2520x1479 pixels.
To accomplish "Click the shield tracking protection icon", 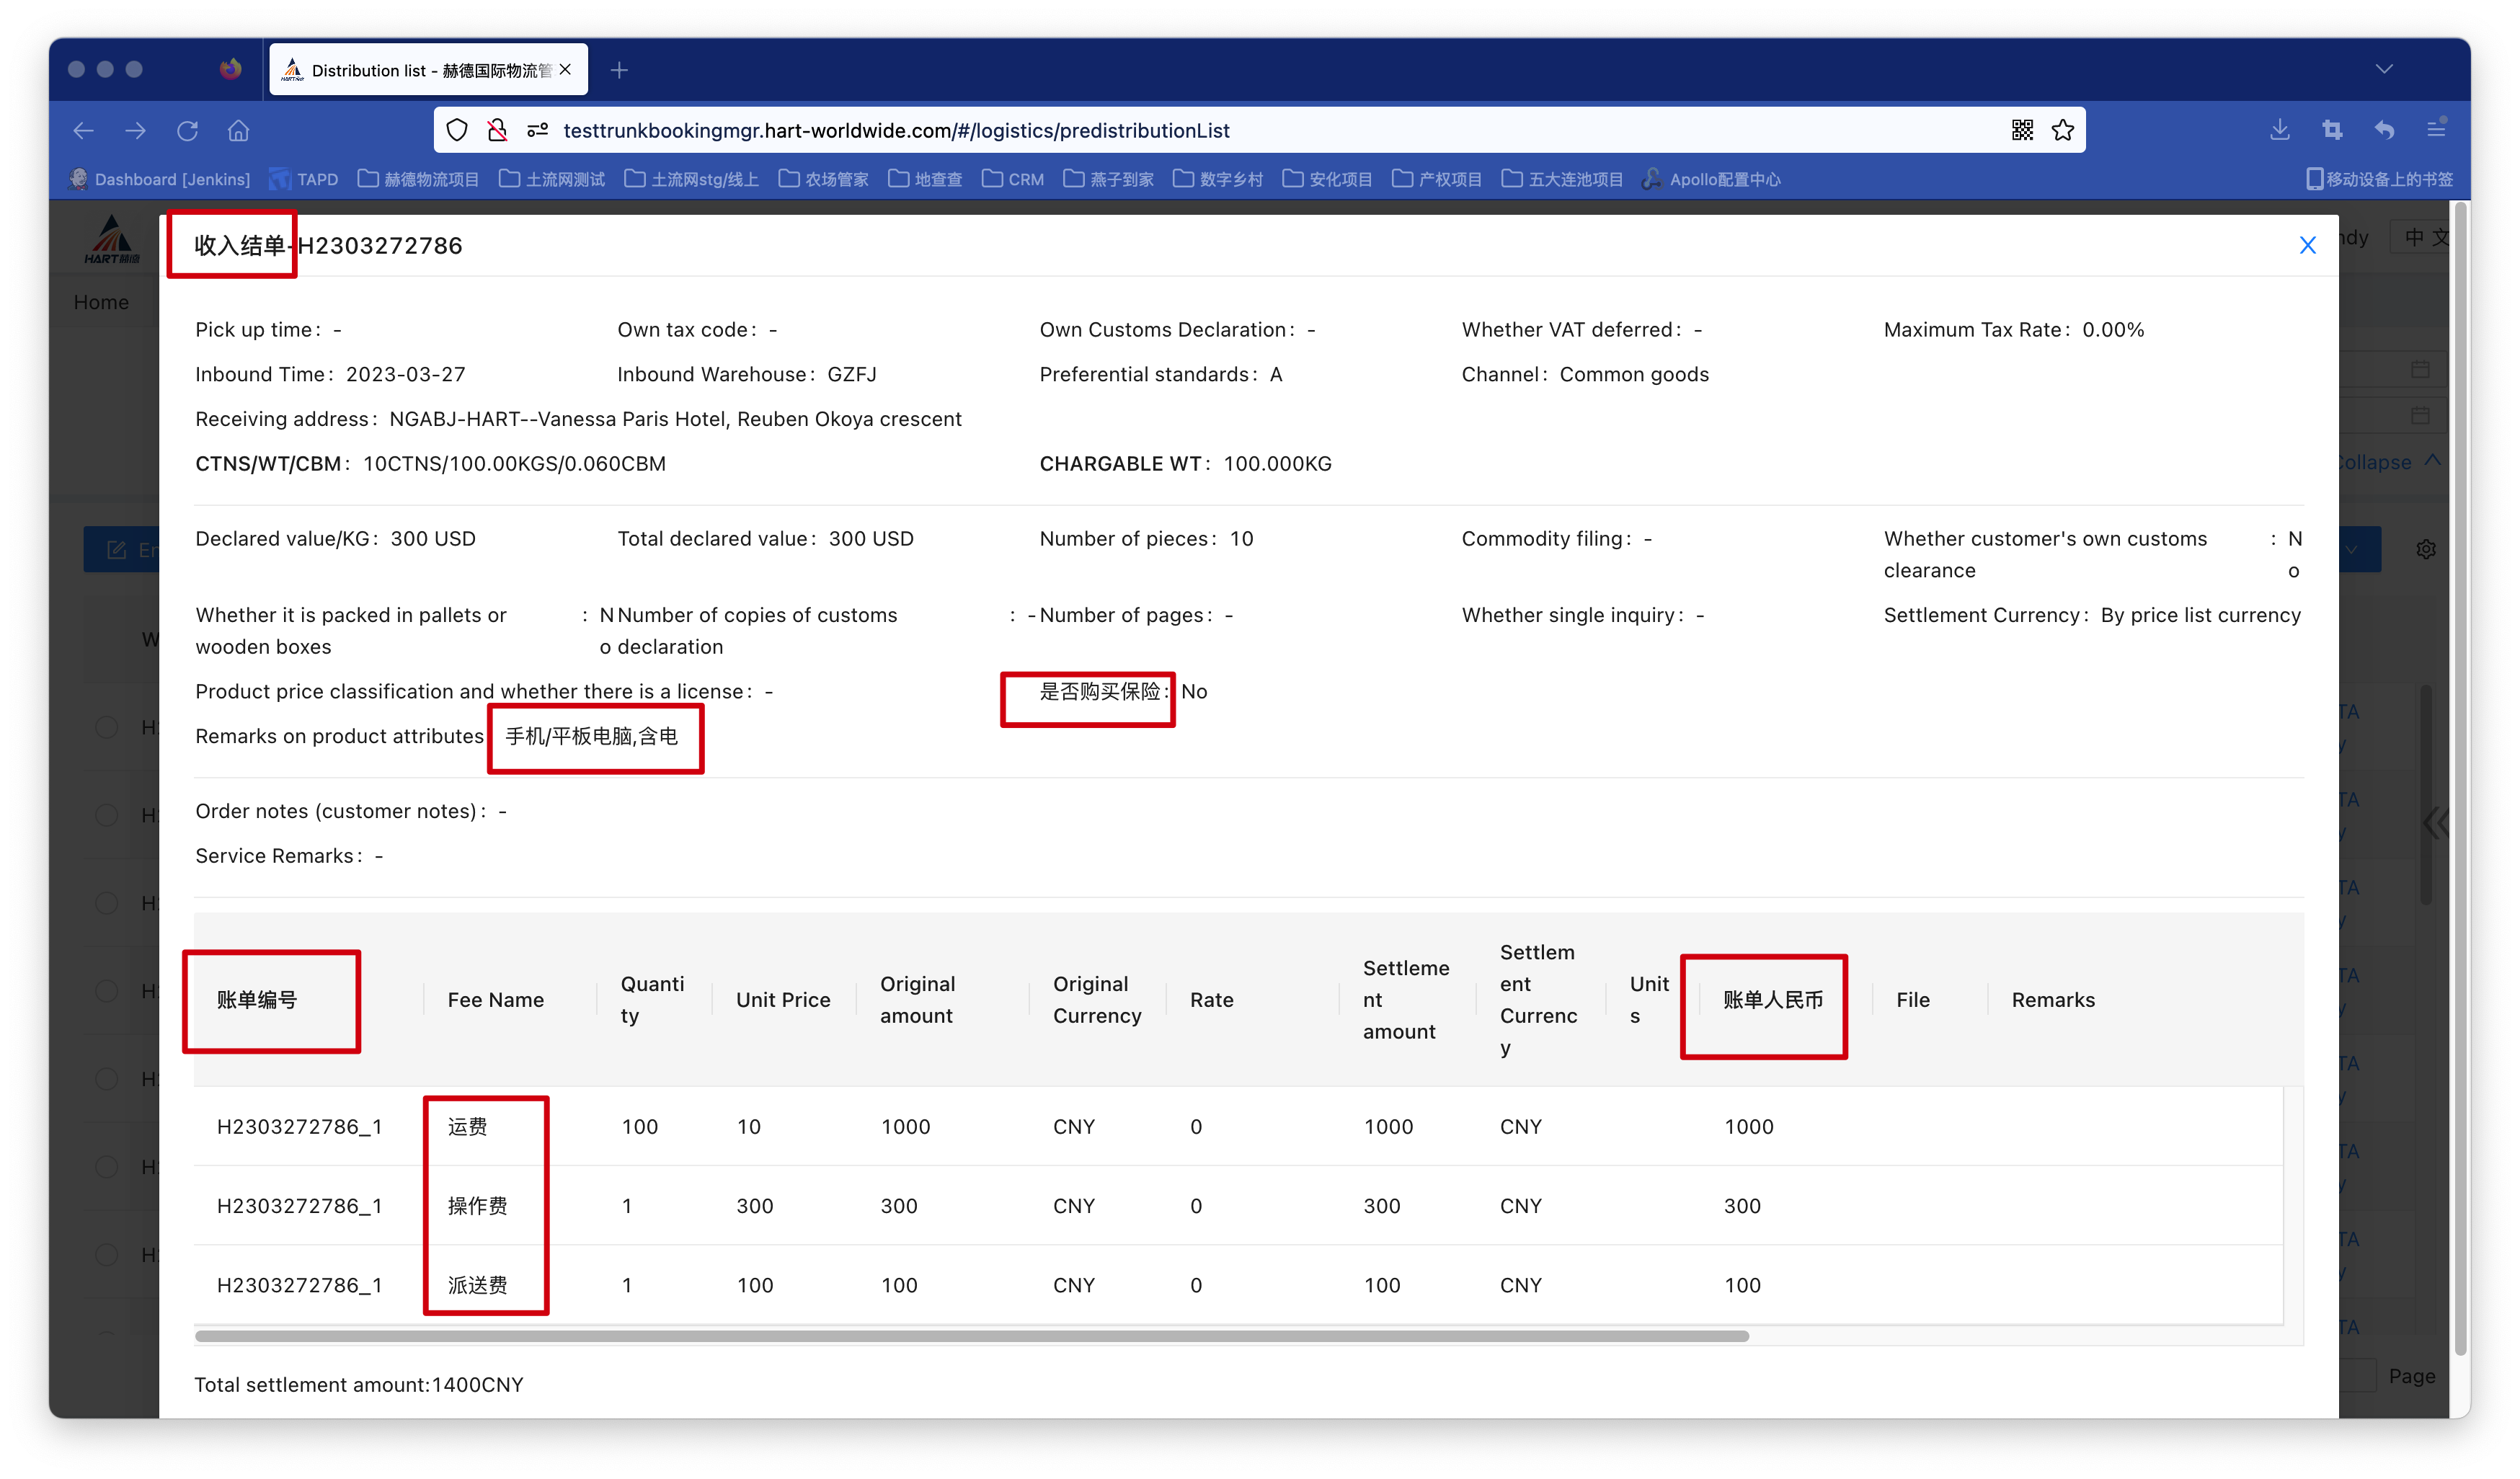I will (x=457, y=130).
